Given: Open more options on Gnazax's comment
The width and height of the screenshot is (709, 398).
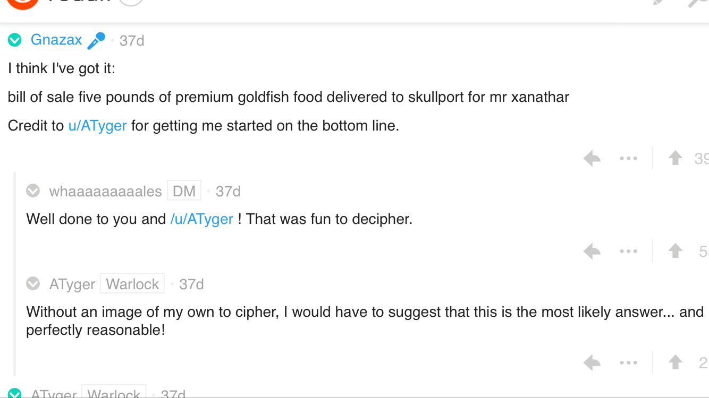Looking at the screenshot, I should (x=628, y=158).
